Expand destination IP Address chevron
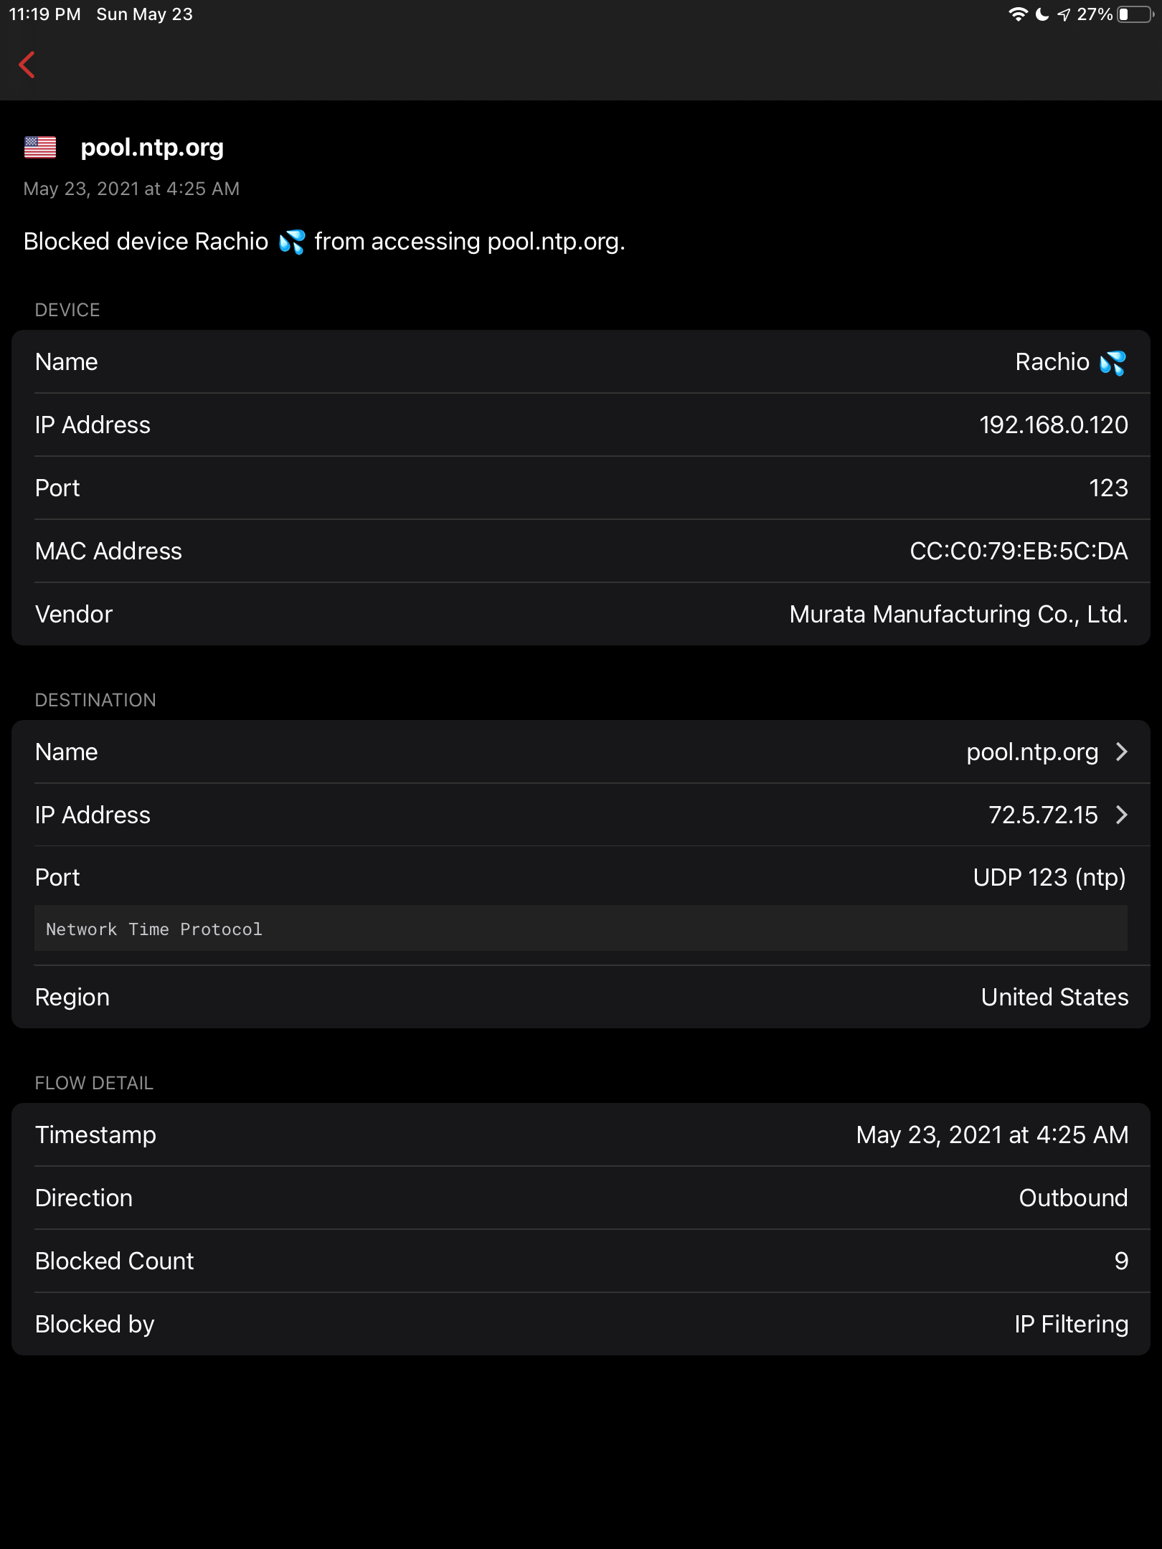The height and width of the screenshot is (1549, 1162). (x=1122, y=815)
